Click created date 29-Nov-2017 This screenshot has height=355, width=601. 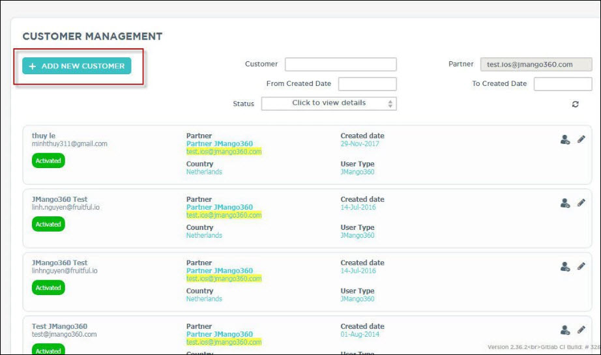tap(360, 143)
